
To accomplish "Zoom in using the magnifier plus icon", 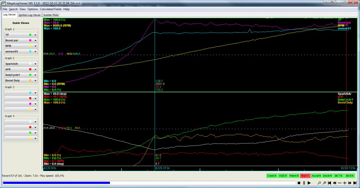I will click(324, 183).
